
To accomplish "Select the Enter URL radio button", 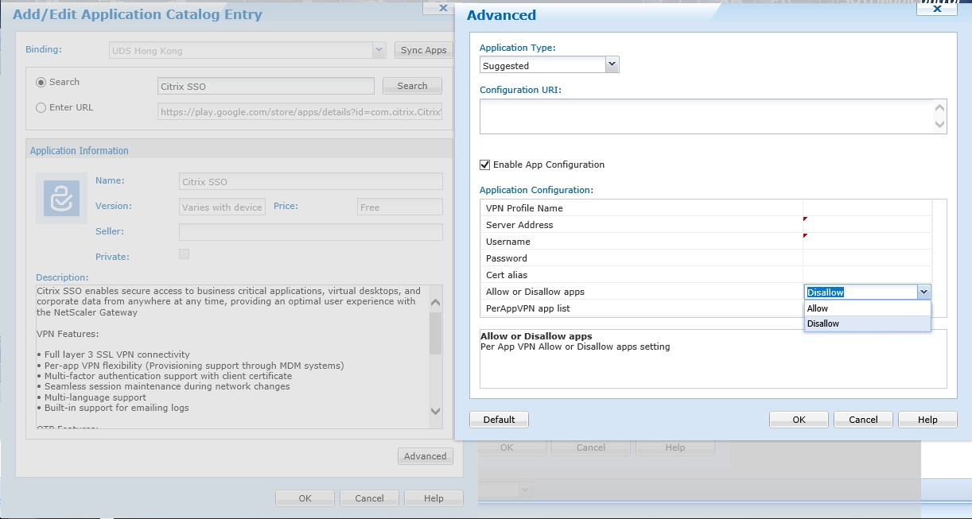I will (x=41, y=108).
